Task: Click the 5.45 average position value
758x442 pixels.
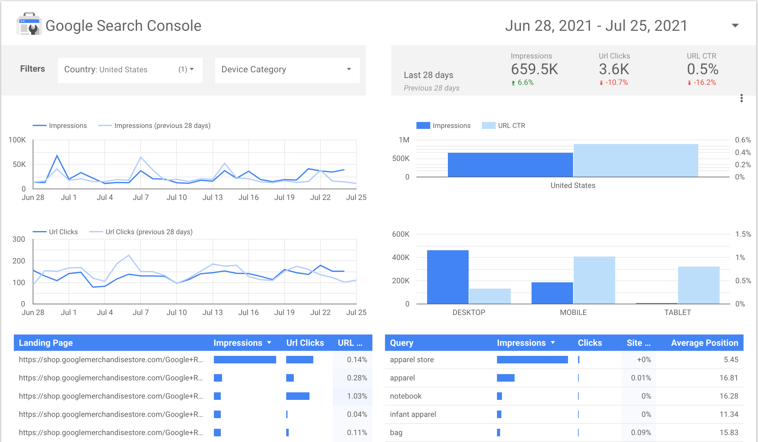Action: click(x=731, y=360)
